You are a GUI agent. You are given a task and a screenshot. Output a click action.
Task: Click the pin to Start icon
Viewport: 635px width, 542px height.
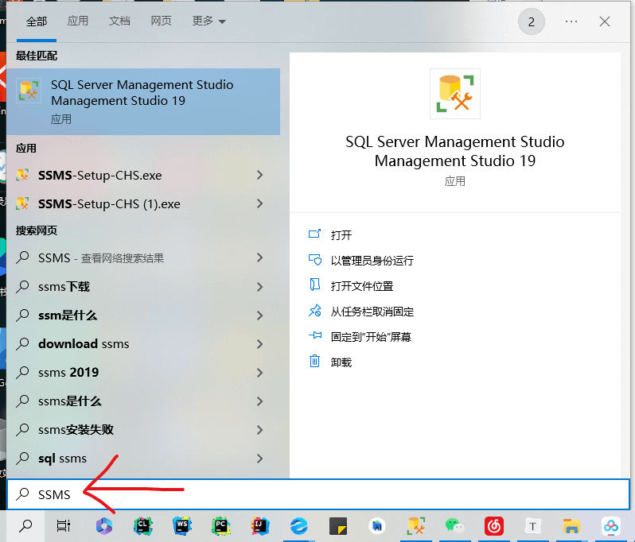[x=314, y=335]
